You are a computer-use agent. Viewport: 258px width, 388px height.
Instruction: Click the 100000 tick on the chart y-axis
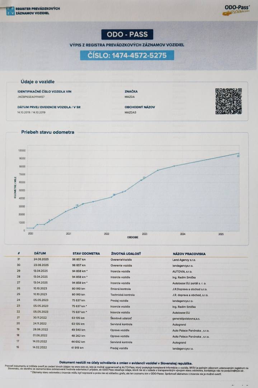click(22, 151)
